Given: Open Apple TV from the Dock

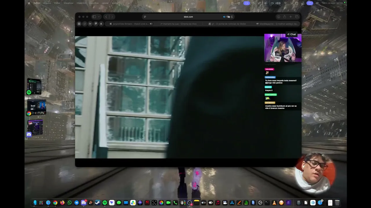Looking at the screenshot, I should tap(203, 203).
